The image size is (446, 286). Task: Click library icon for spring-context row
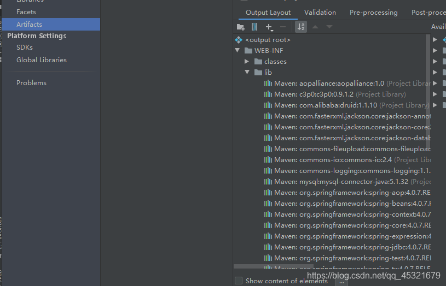pos(268,214)
